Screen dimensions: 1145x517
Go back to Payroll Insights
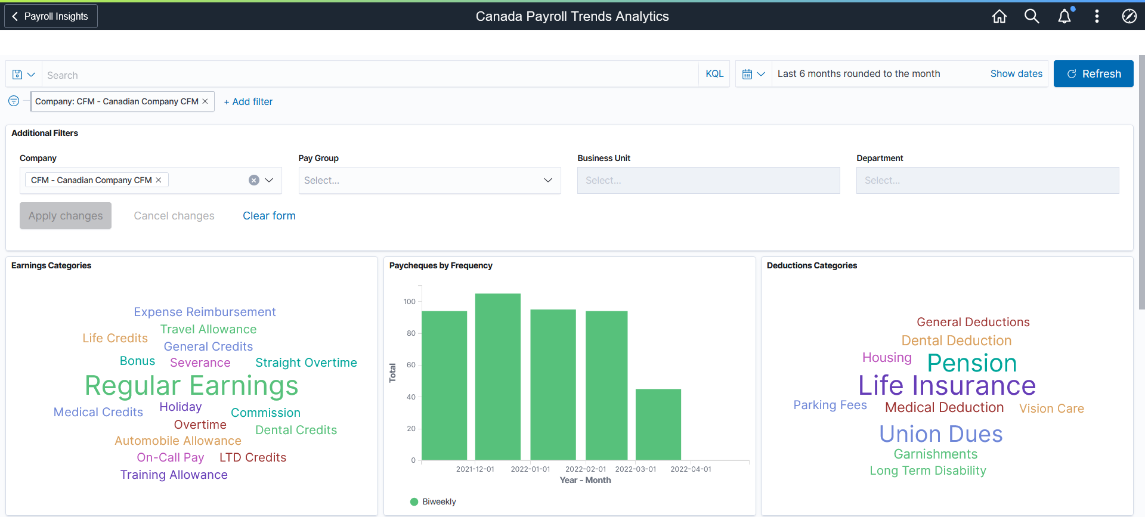[x=51, y=16]
